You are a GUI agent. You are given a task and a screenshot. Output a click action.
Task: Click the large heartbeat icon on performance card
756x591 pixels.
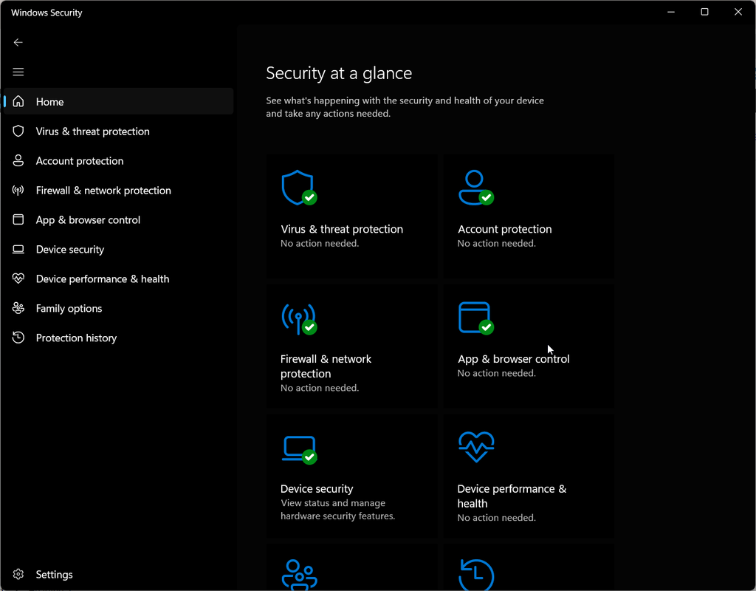[476, 447]
